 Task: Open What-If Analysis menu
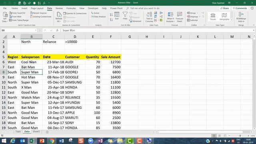click(170, 17)
